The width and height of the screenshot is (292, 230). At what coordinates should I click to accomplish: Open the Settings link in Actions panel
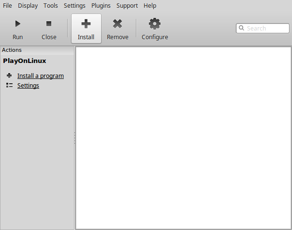click(x=28, y=86)
